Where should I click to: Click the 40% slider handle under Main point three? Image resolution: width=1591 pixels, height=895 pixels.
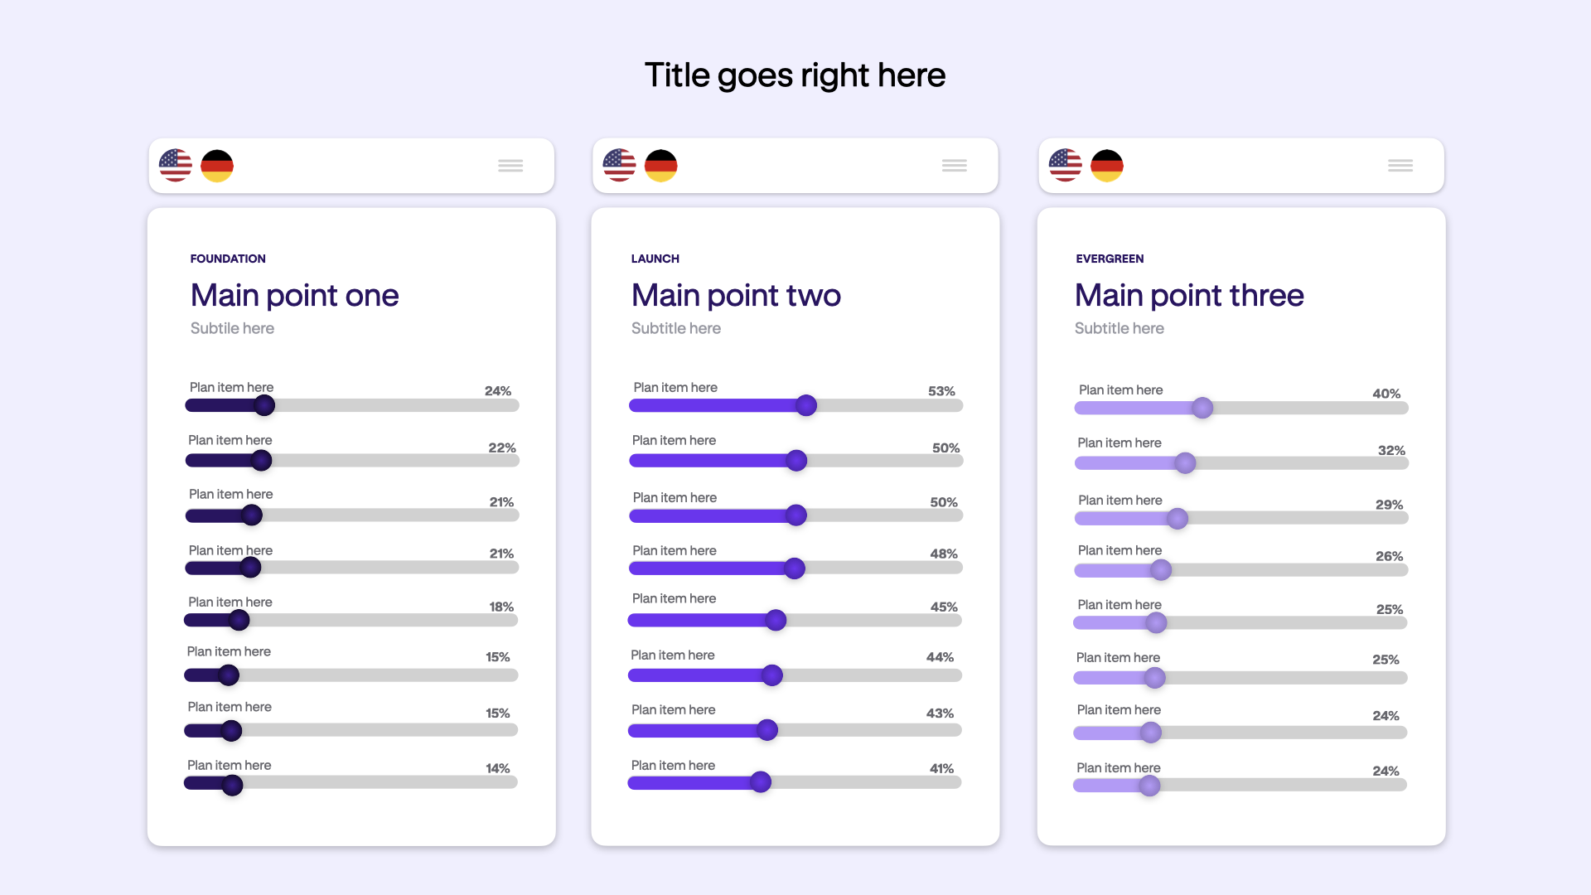[x=1202, y=408]
